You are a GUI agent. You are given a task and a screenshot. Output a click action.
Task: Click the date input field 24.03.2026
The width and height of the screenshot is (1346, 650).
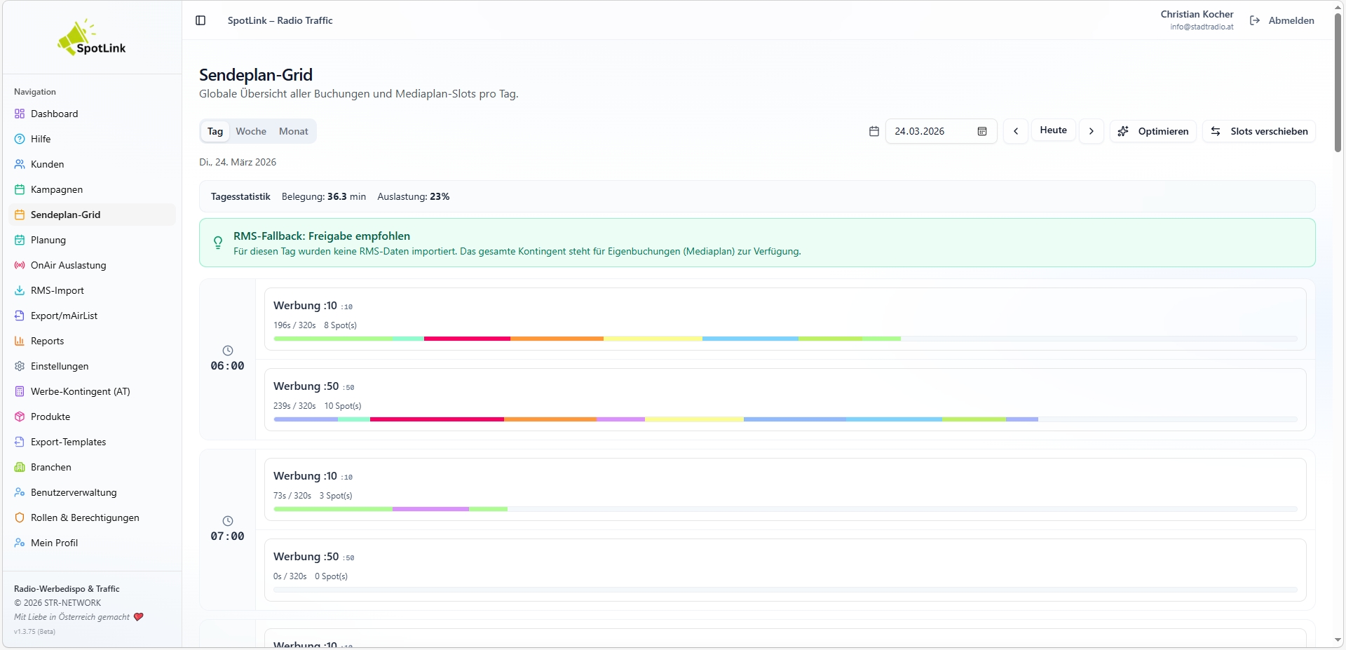[929, 131]
